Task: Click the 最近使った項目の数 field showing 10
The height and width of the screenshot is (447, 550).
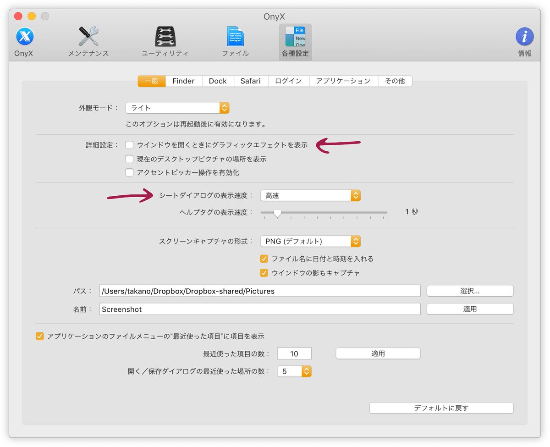Action: [294, 353]
